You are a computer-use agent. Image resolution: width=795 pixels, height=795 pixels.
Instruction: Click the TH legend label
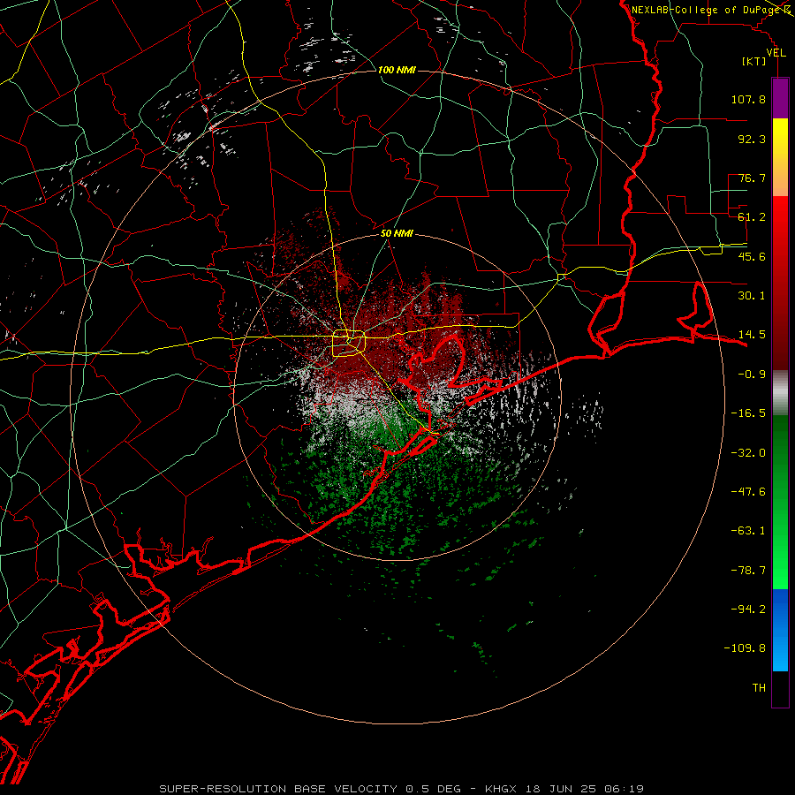(759, 688)
